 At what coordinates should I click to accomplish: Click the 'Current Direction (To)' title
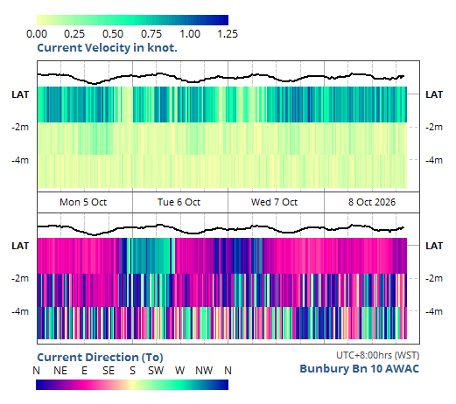click(100, 357)
